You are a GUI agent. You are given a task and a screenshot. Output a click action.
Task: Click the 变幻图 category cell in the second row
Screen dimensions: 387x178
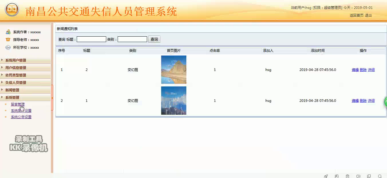[x=133, y=101]
